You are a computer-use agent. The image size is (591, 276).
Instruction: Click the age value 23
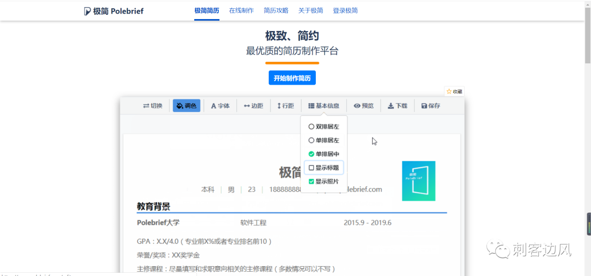[x=251, y=190]
